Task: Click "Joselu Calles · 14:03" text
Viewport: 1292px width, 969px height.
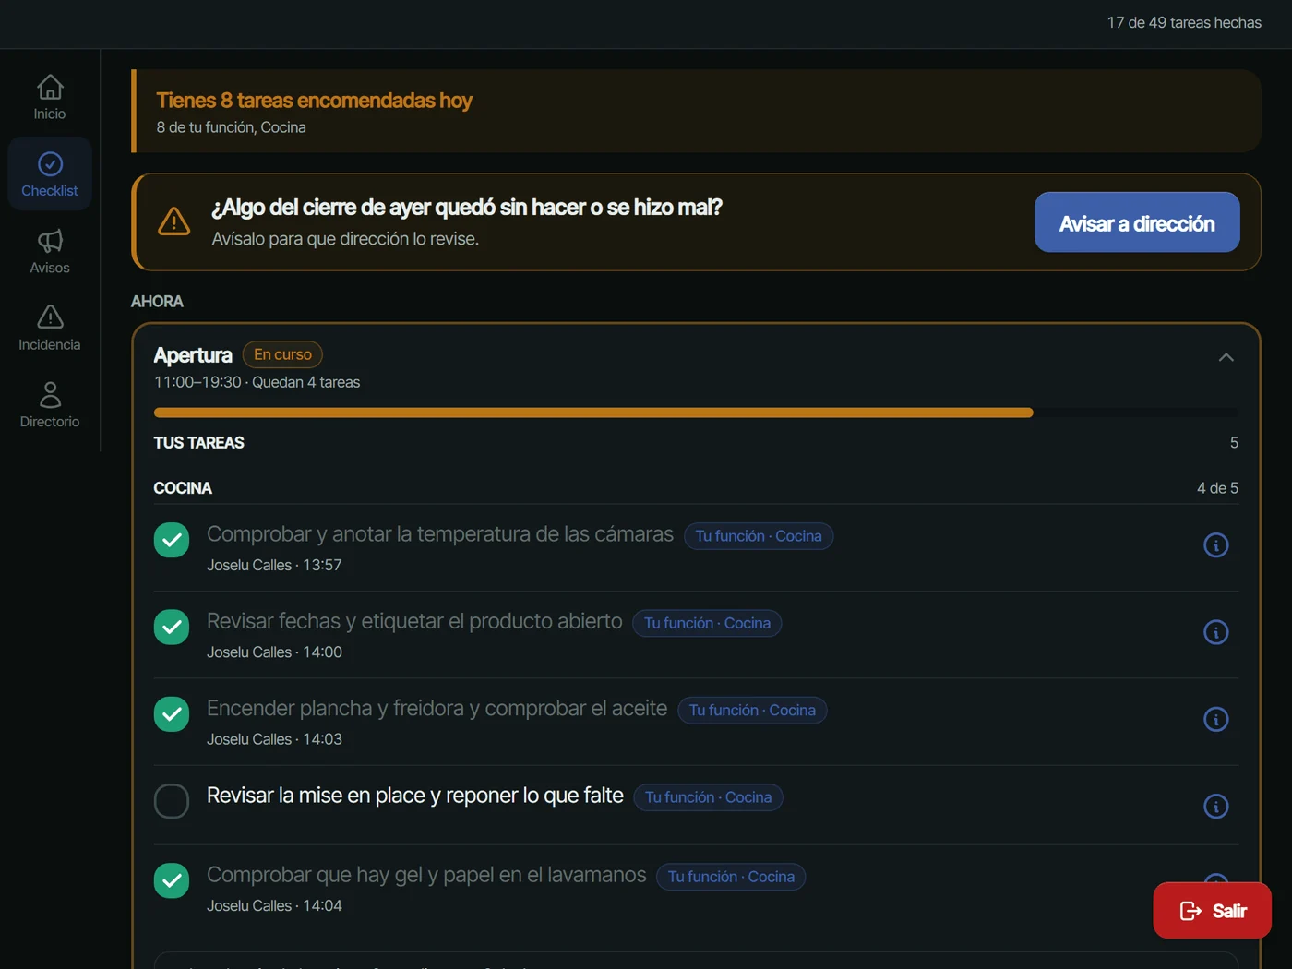Action: point(274,739)
